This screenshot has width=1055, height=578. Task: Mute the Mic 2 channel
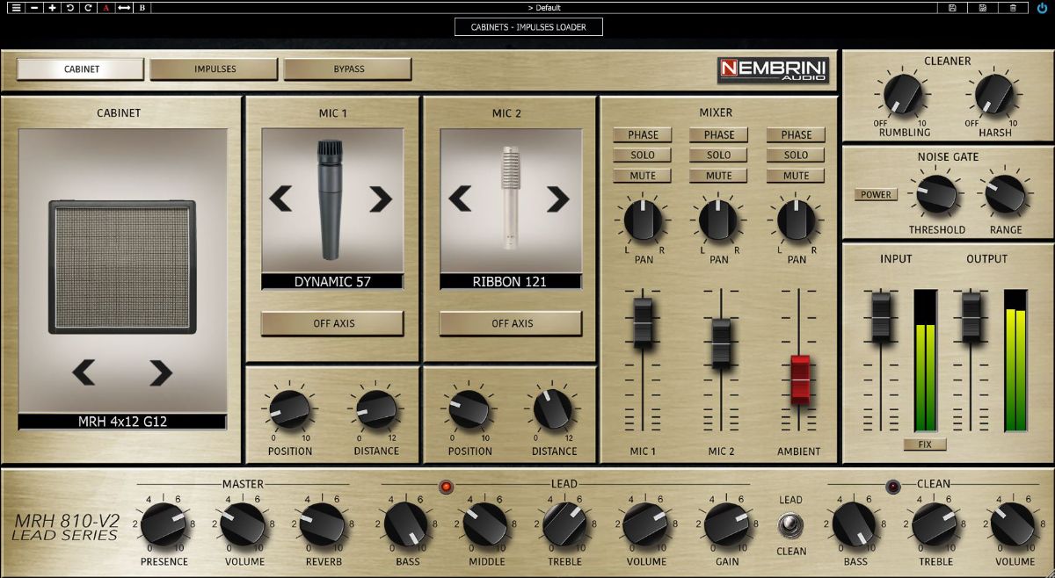pyautogui.click(x=718, y=175)
